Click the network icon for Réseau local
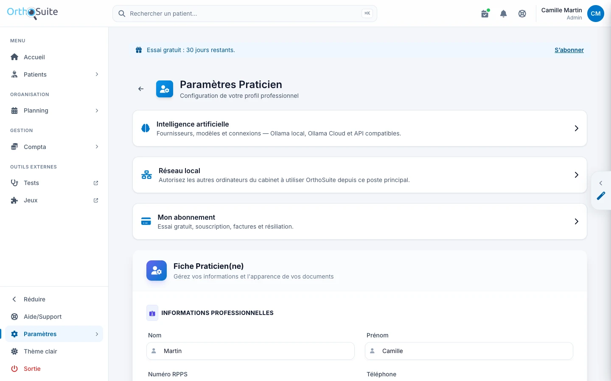611x381 pixels. pos(146,175)
